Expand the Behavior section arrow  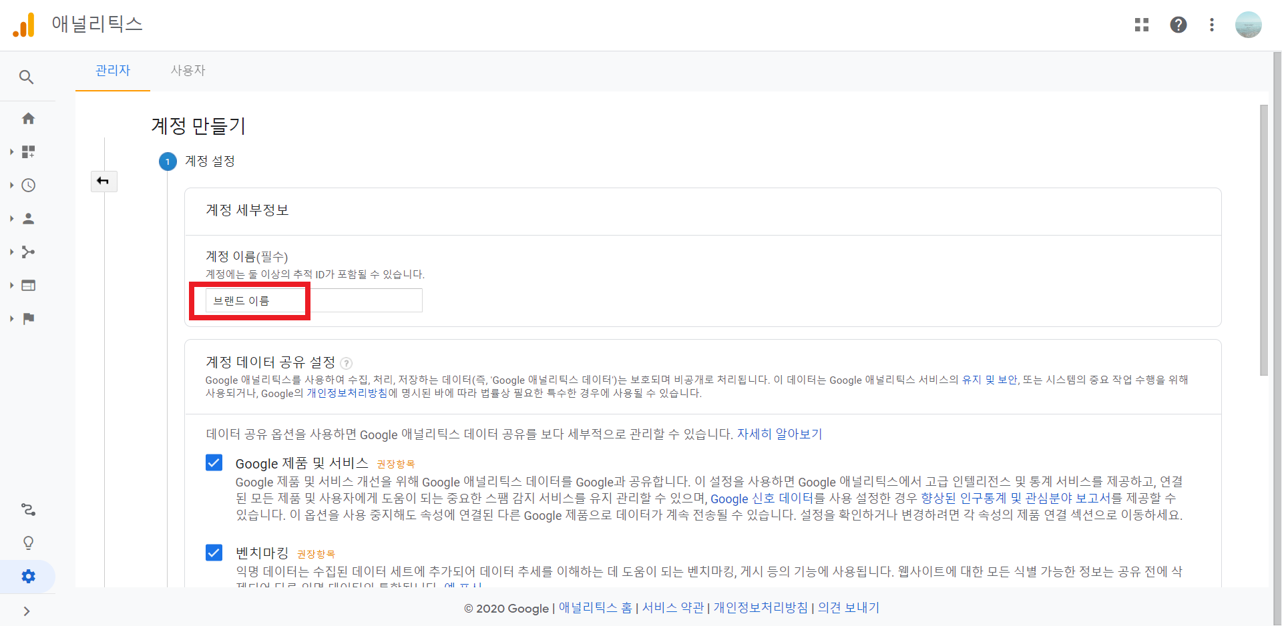point(11,285)
